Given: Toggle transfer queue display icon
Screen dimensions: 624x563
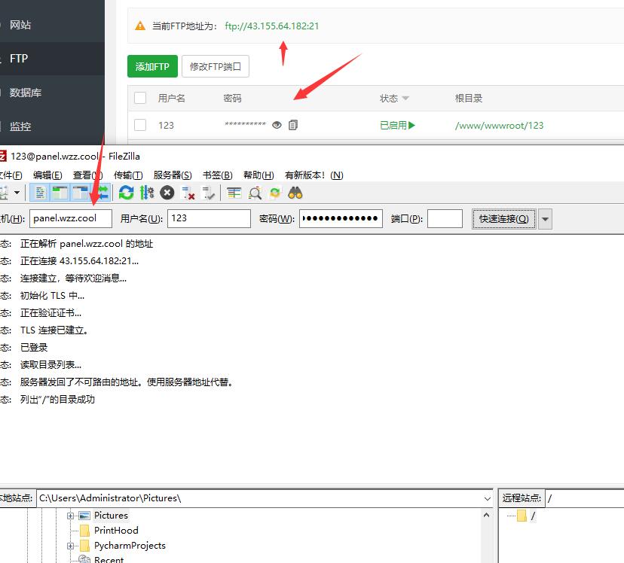Looking at the screenshot, I should (102, 193).
